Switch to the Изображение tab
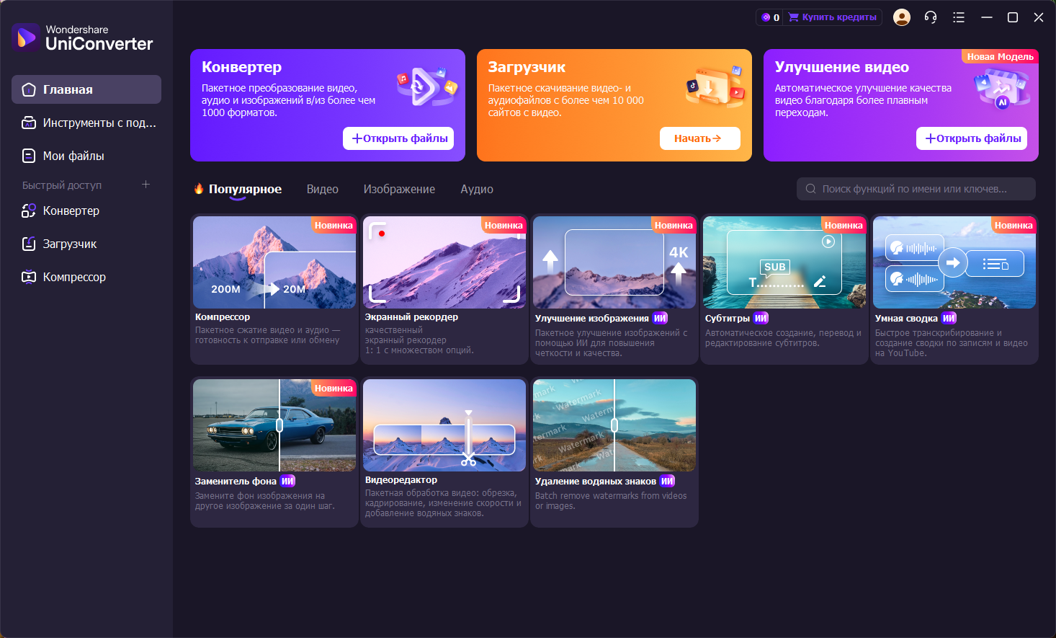 point(399,189)
